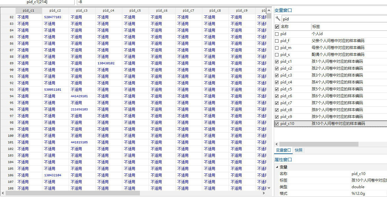The width and height of the screenshot is (387, 197).
Task: Enable the pid_s variable checkbox
Action: click(277, 55)
